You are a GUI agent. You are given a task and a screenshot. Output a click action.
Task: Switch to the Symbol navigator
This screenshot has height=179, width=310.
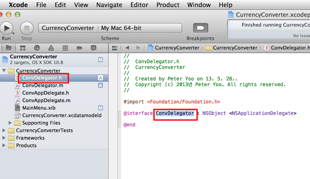pyautogui.click(x=22, y=48)
